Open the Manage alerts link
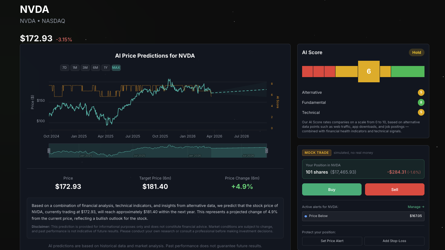The width and height of the screenshot is (445, 250). [x=416, y=207]
